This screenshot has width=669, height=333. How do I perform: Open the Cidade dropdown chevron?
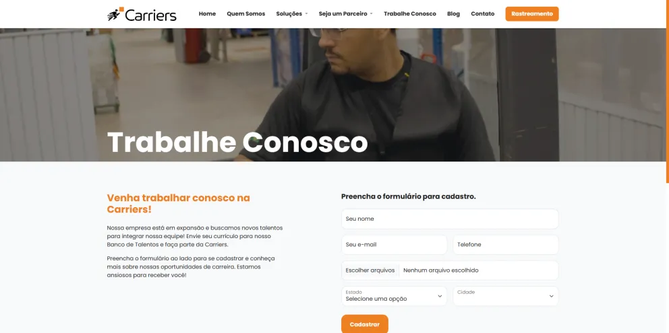point(551,296)
